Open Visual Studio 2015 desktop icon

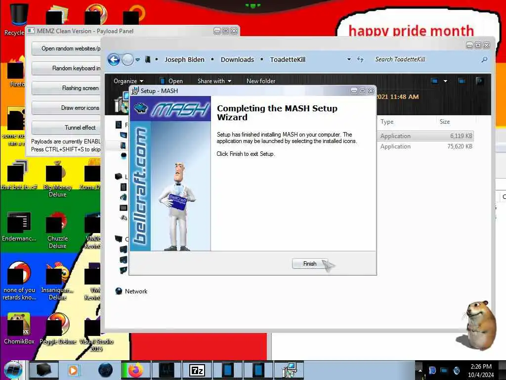96,333
